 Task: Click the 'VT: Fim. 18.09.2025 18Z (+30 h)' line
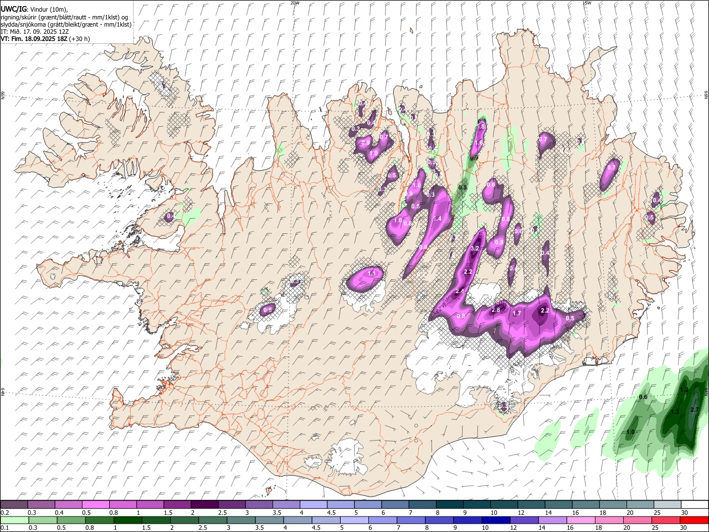(x=45, y=39)
